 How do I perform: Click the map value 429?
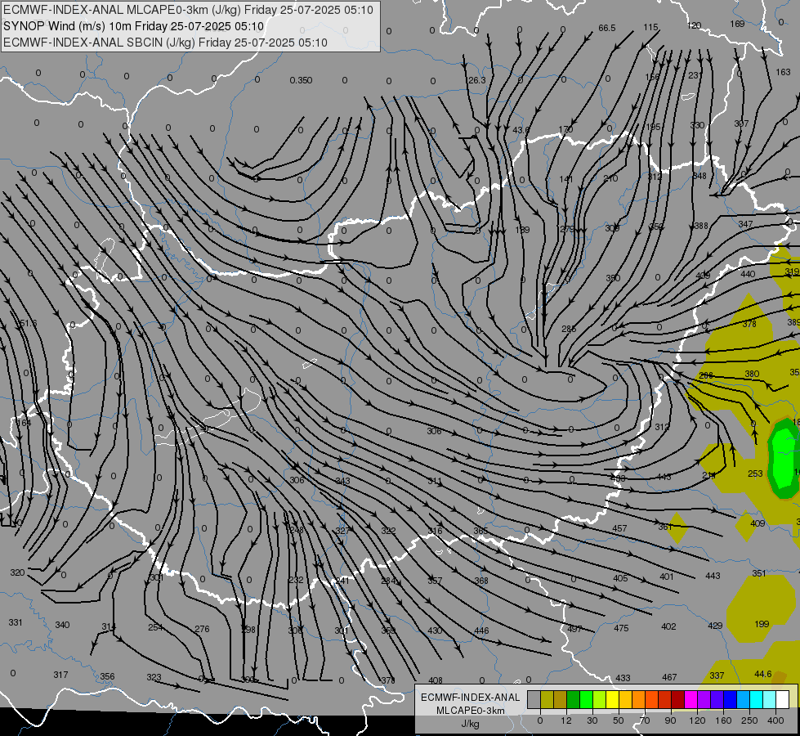coord(715,626)
